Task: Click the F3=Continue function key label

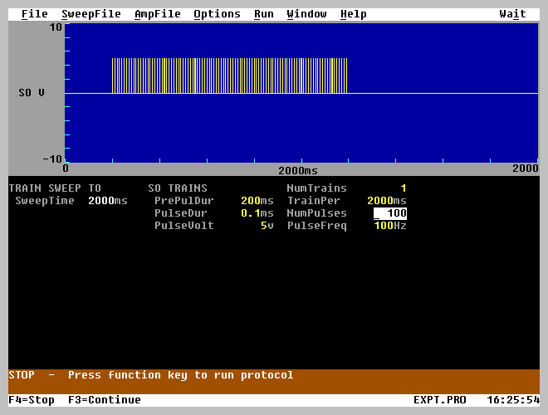Action: pos(105,400)
